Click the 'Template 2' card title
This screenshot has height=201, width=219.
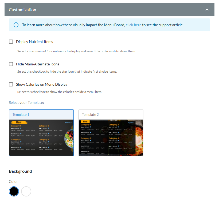point(90,115)
